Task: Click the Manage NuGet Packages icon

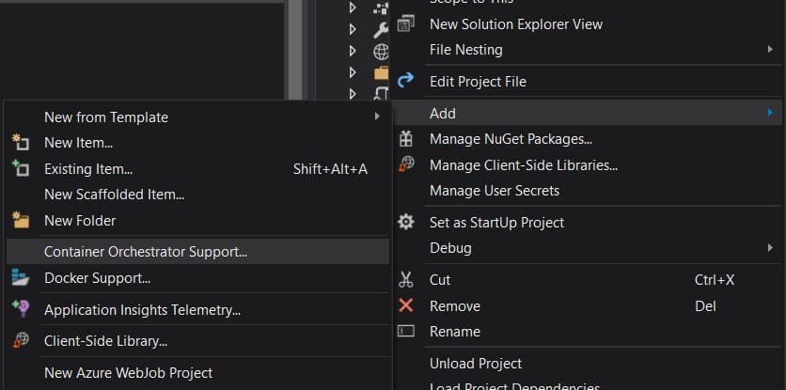Action: coord(406,139)
